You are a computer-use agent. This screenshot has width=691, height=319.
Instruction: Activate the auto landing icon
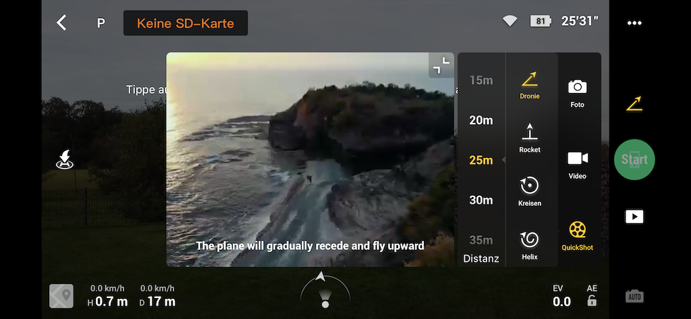click(65, 159)
